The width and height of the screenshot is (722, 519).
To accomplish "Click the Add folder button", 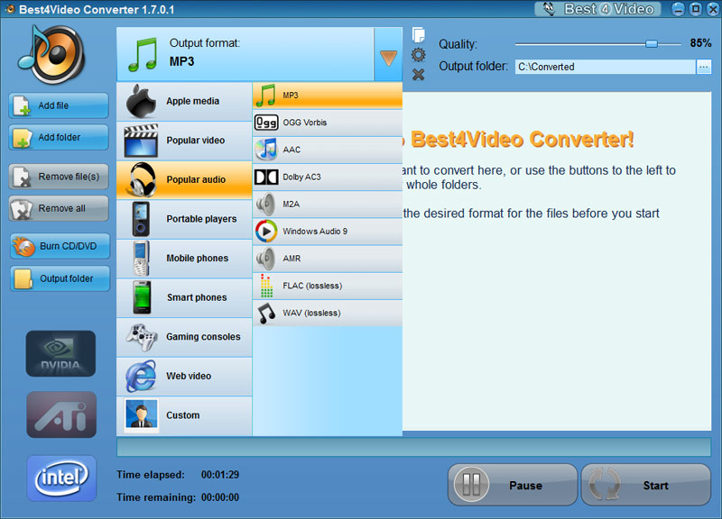I will point(59,137).
